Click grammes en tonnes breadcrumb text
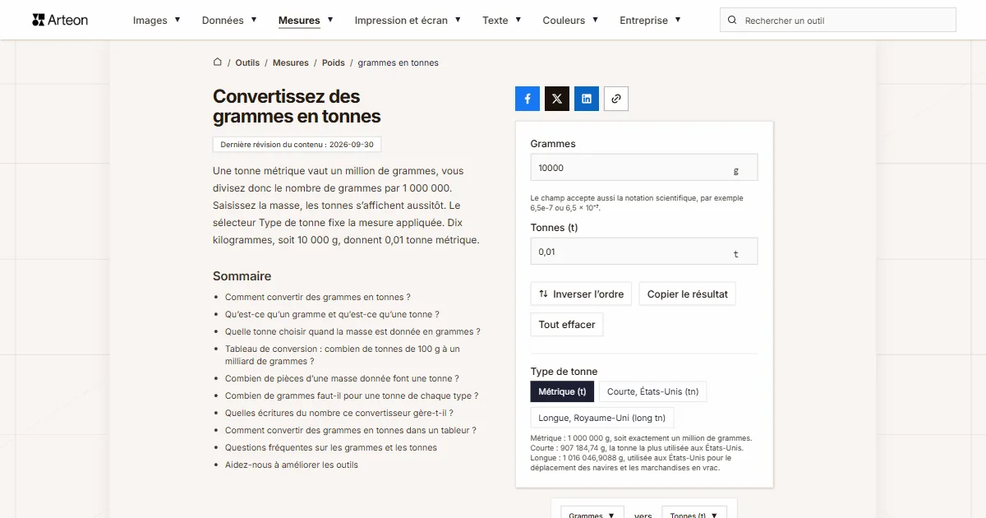This screenshot has width=986, height=518. [x=399, y=62]
